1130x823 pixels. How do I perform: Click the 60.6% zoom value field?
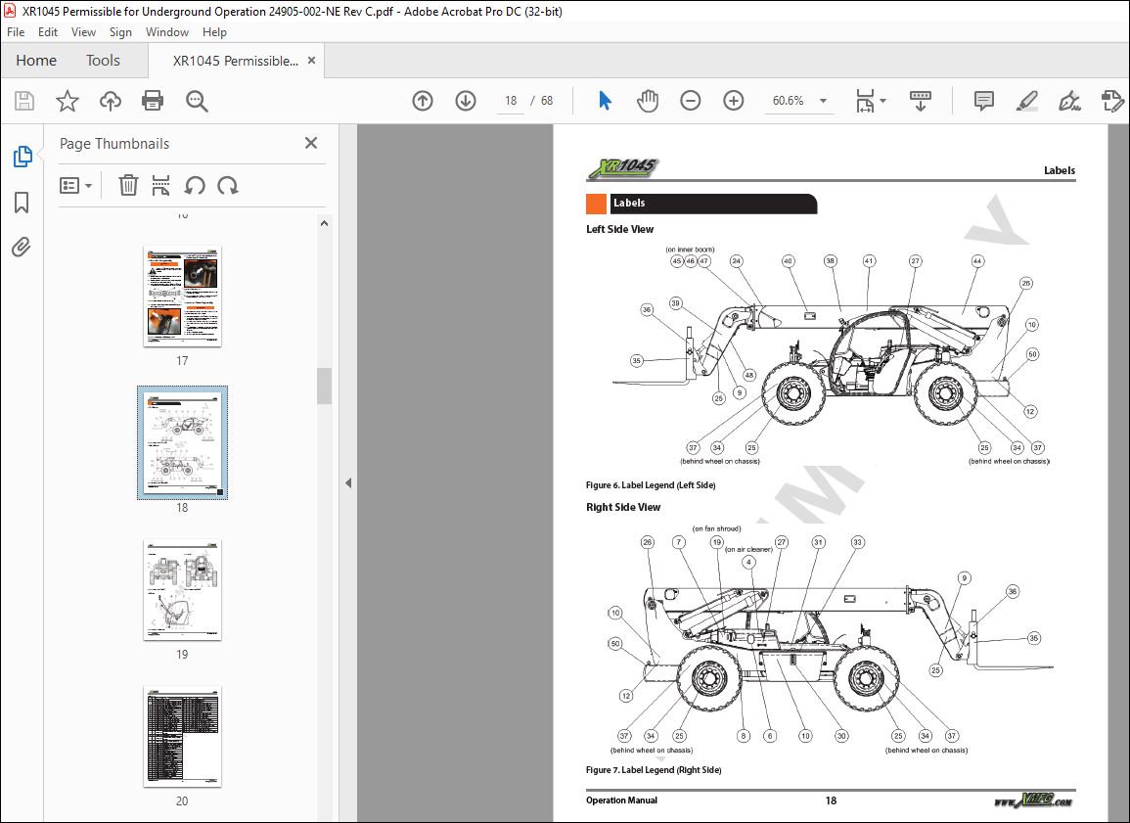789,101
